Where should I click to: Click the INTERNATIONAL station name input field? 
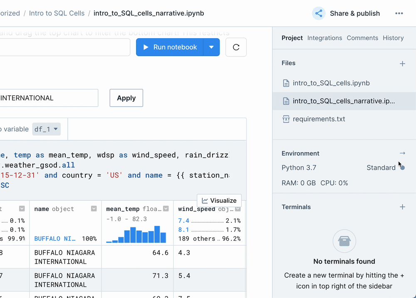click(x=46, y=98)
